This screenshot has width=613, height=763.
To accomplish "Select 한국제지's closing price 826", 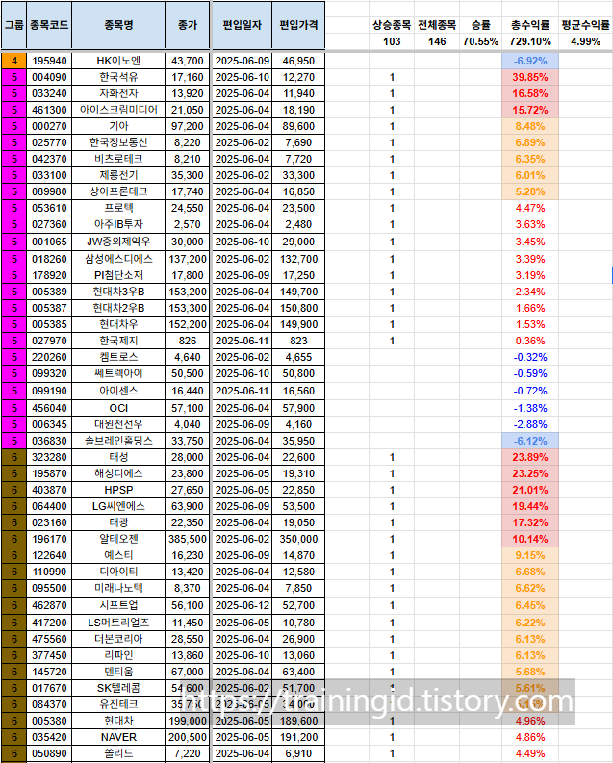I will click(x=188, y=342).
